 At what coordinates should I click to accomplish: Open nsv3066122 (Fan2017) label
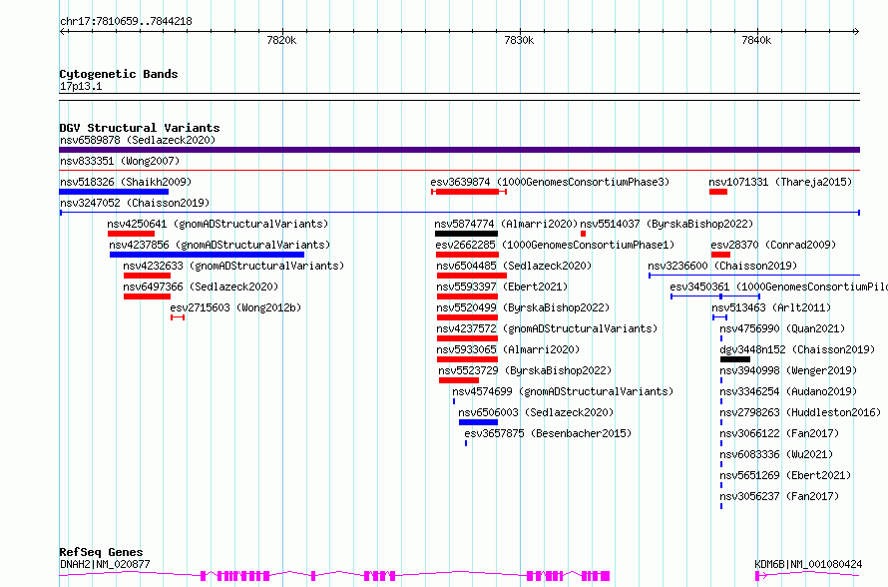pos(779,433)
